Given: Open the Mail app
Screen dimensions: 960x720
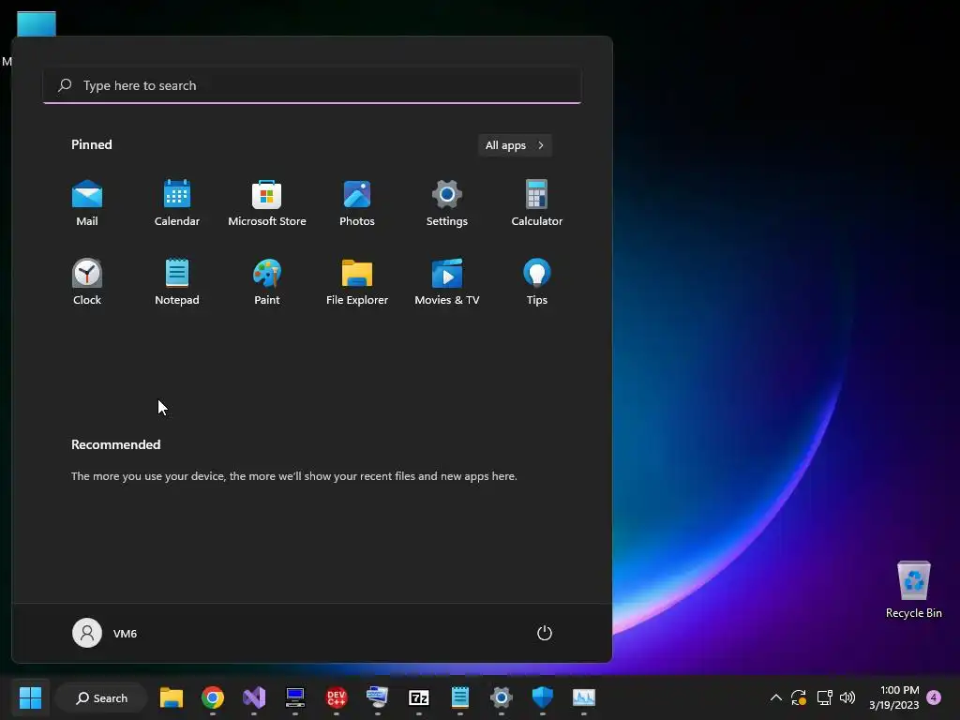Looking at the screenshot, I should click(87, 203).
